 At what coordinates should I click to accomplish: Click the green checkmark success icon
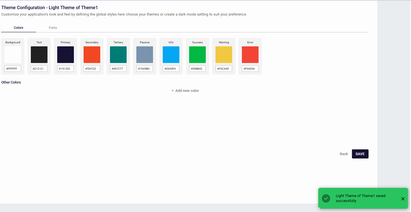coord(326,198)
